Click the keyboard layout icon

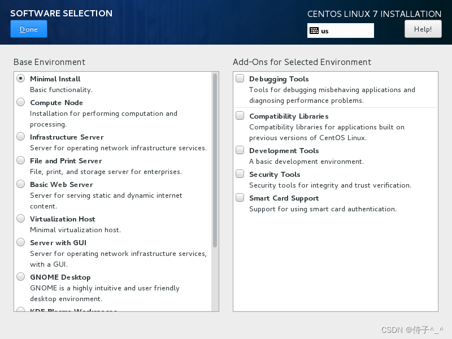(314, 31)
